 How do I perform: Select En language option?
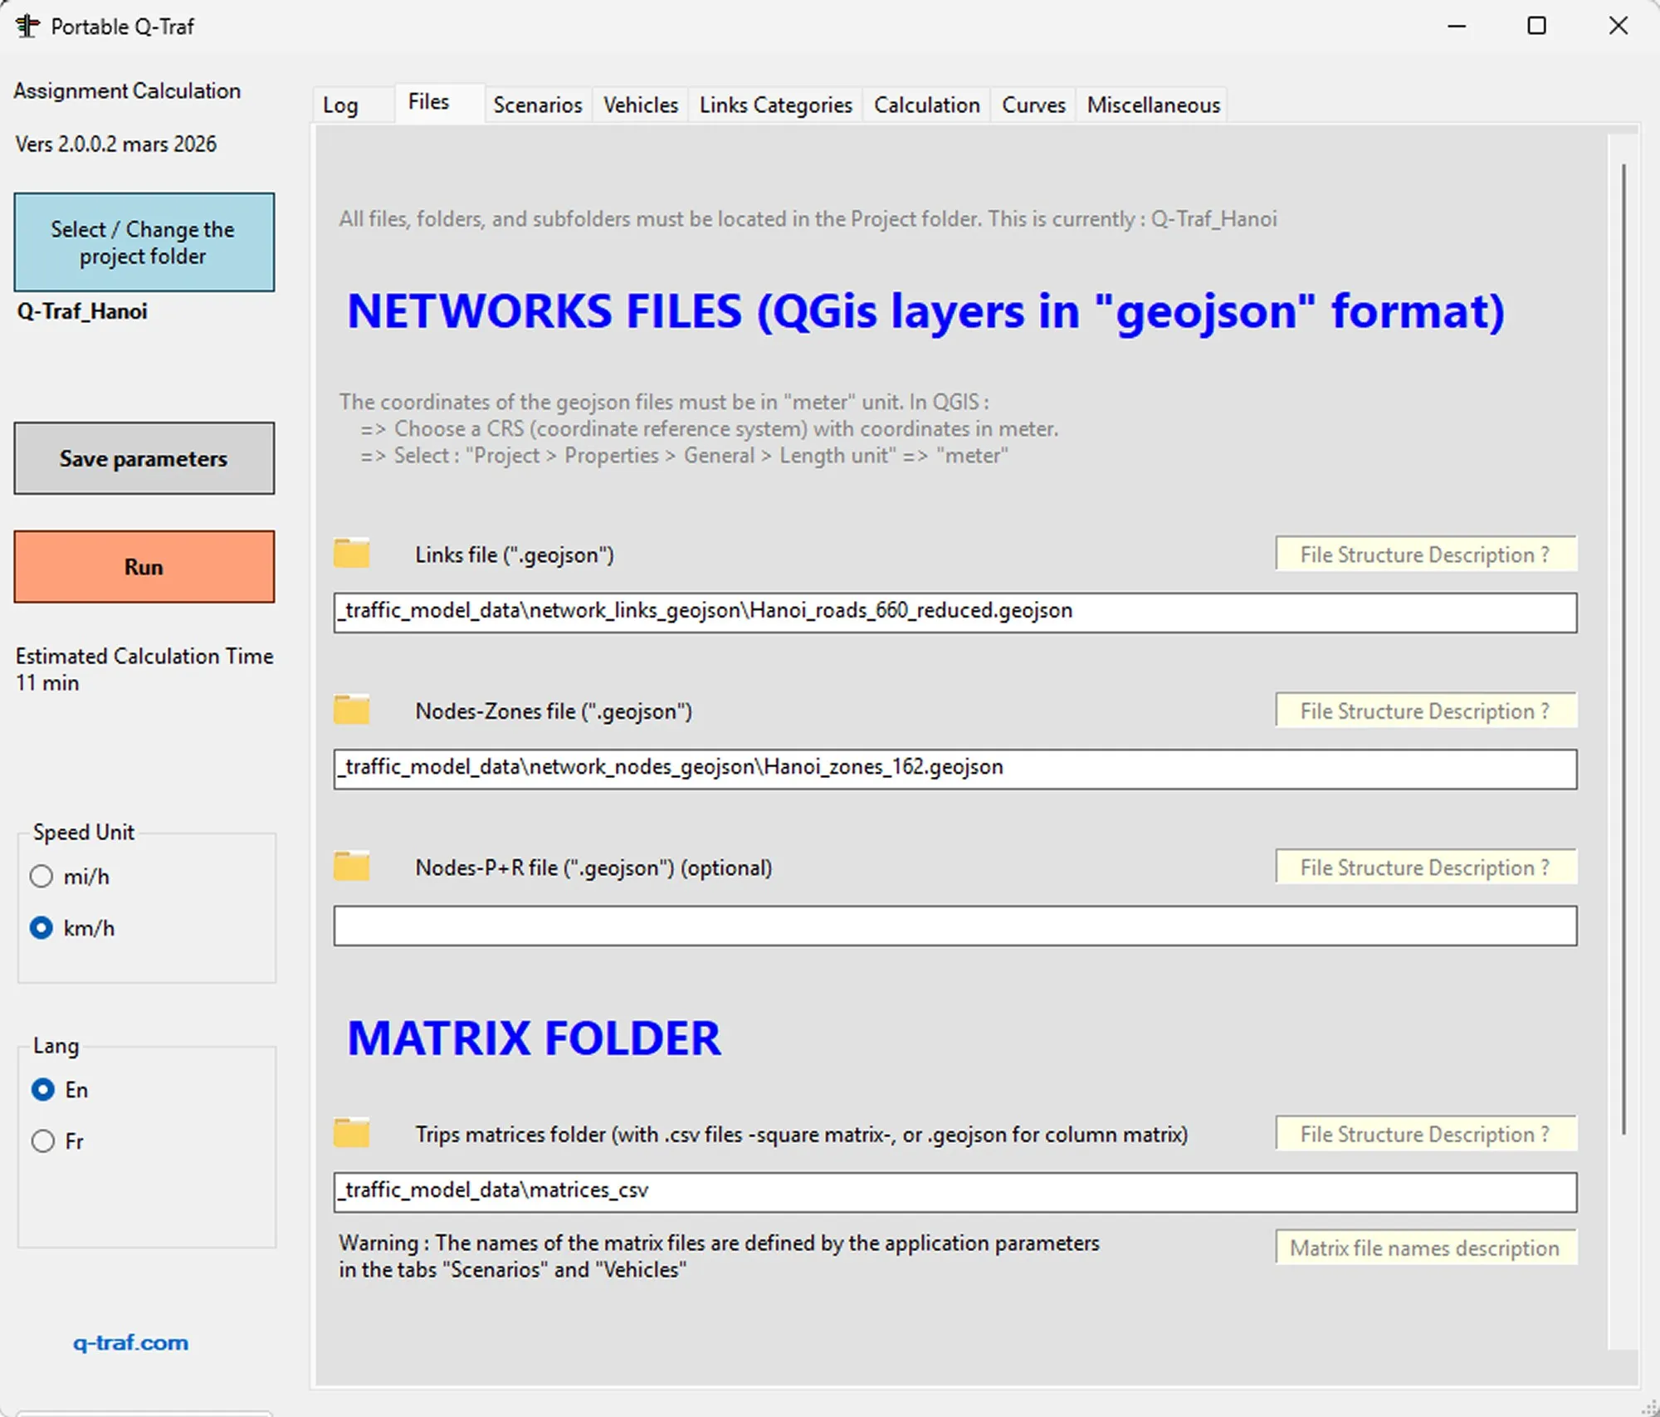[x=41, y=1090]
